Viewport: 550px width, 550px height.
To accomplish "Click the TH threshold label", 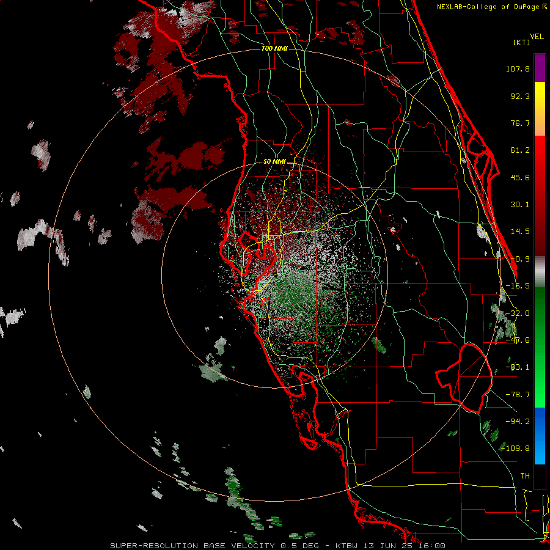I will click(525, 476).
